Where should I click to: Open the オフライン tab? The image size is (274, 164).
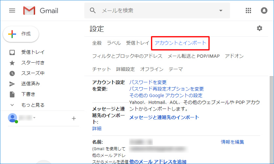pos(152,69)
